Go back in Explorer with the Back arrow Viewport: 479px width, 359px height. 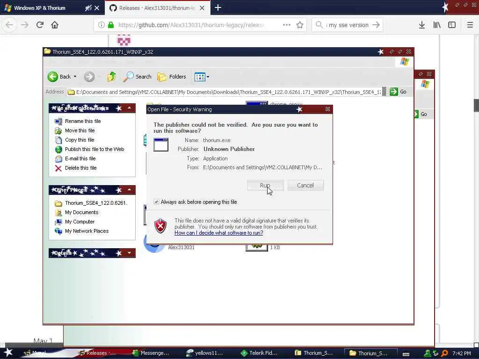coord(59,77)
